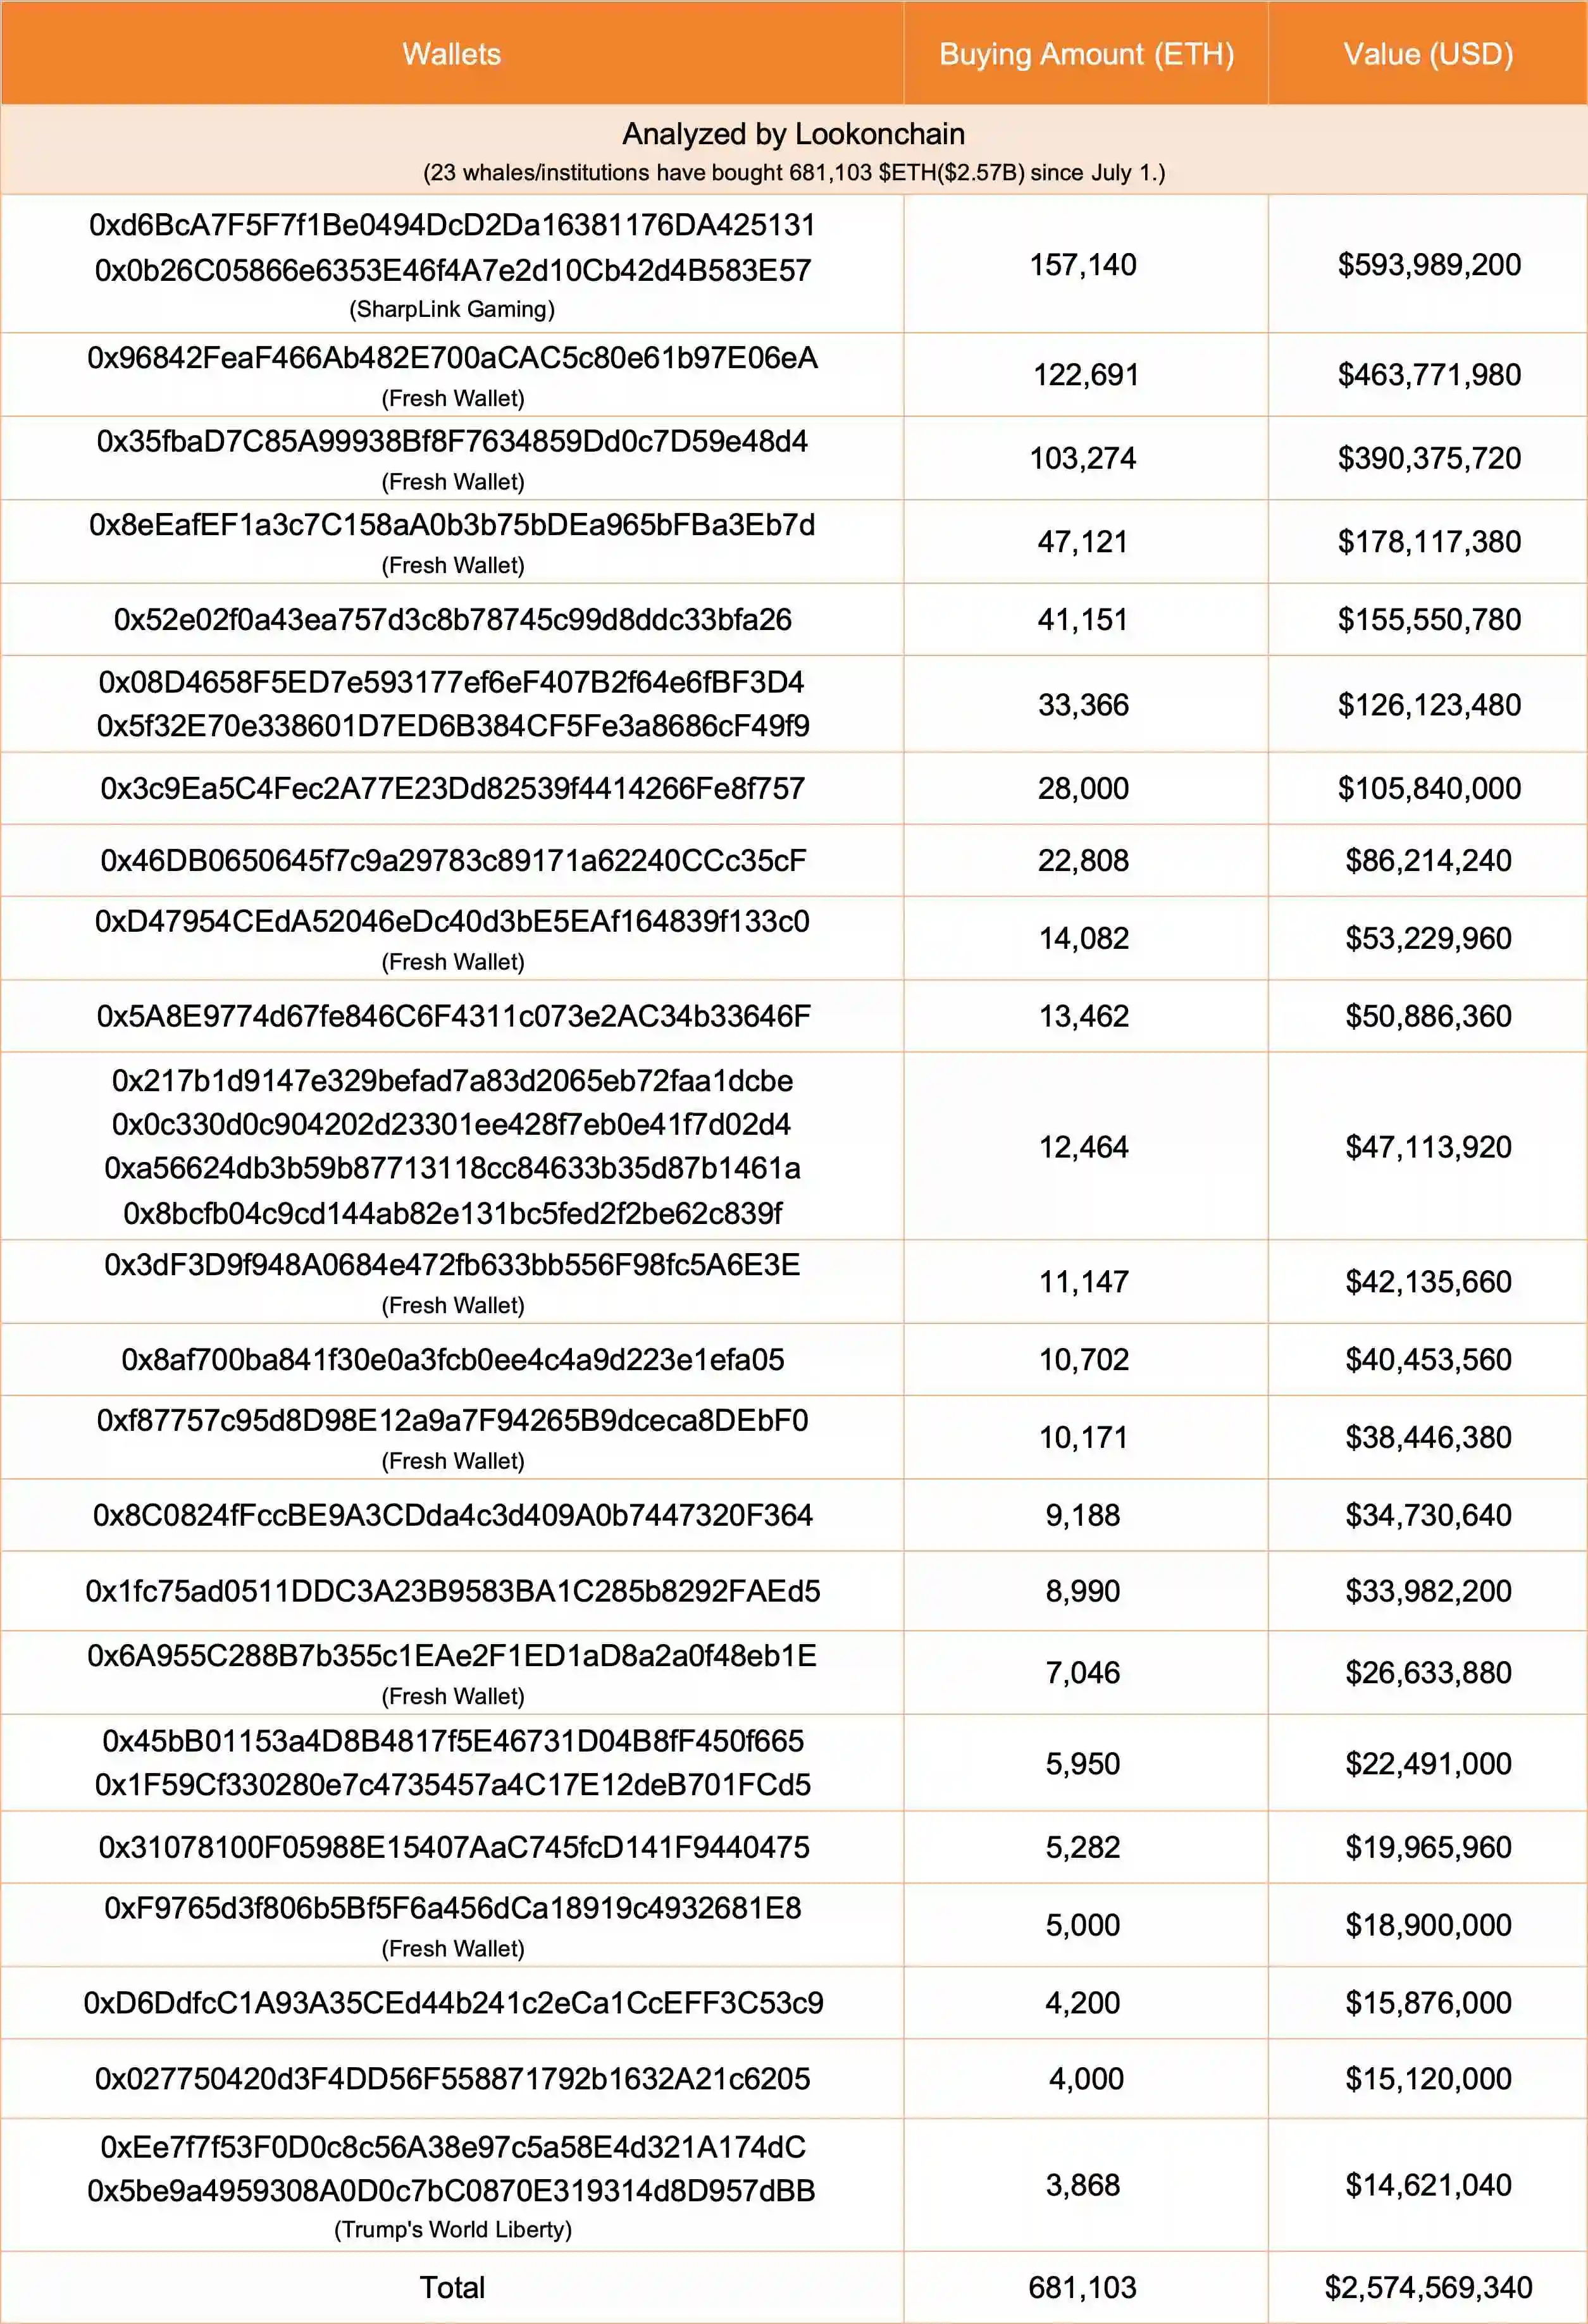Click the 33,366 ETH amount cell

[1083, 705]
